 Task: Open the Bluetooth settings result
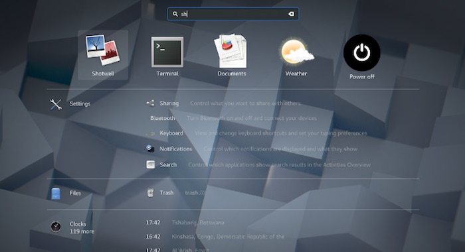point(233,118)
